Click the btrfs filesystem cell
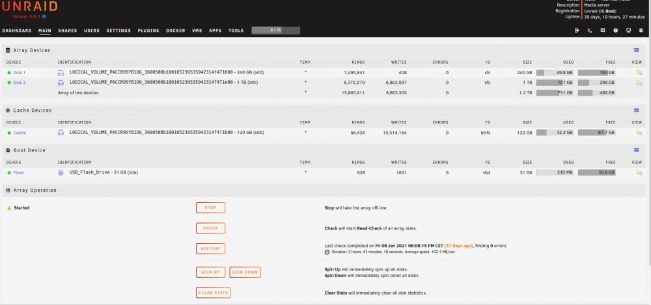Image resolution: width=651 pixels, height=305 pixels. [485, 133]
